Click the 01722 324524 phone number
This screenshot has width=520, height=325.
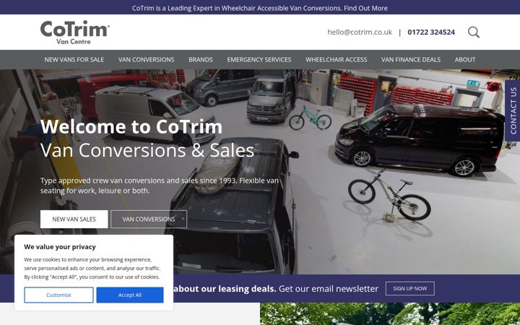click(431, 32)
